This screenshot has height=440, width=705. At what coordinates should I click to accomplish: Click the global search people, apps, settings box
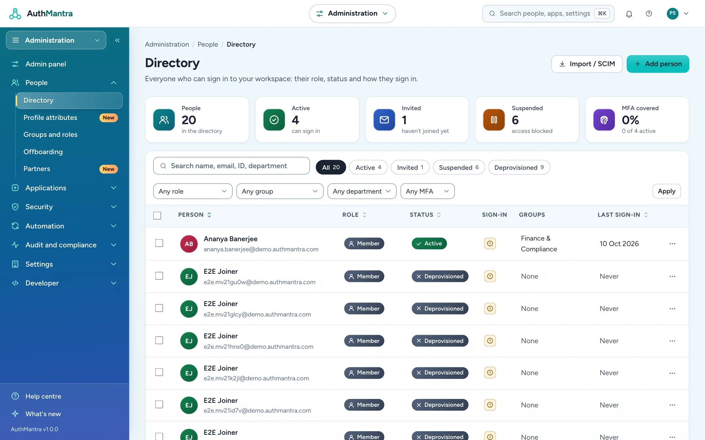[x=548, y=13]
